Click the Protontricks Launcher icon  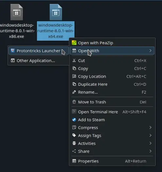(13, 51)
